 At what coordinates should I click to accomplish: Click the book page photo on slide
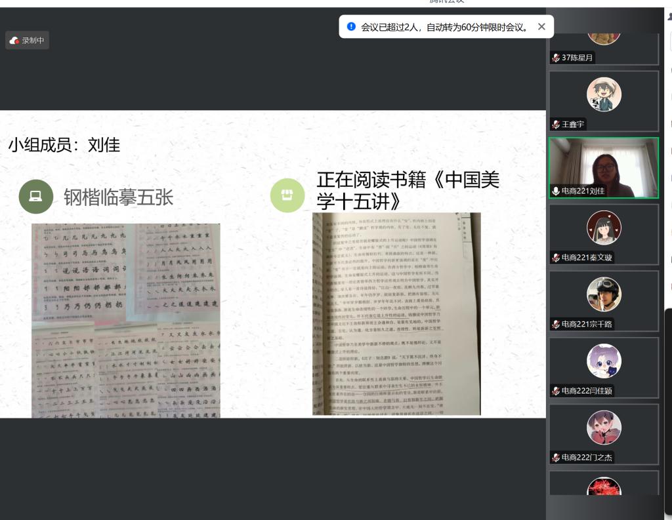396,313
